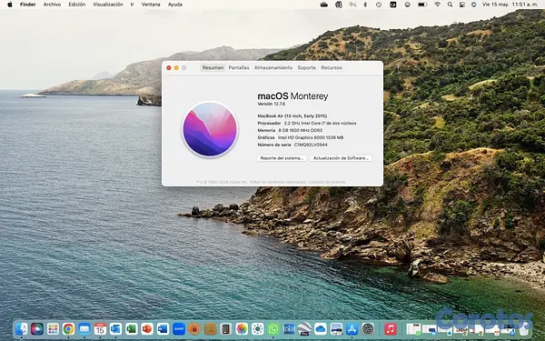Open the blue OneDrive cloud Dock icon

[321, 328]
